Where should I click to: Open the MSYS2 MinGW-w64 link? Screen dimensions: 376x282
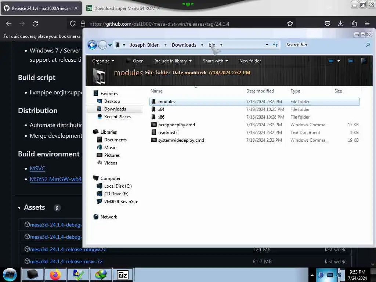point(56,179)
